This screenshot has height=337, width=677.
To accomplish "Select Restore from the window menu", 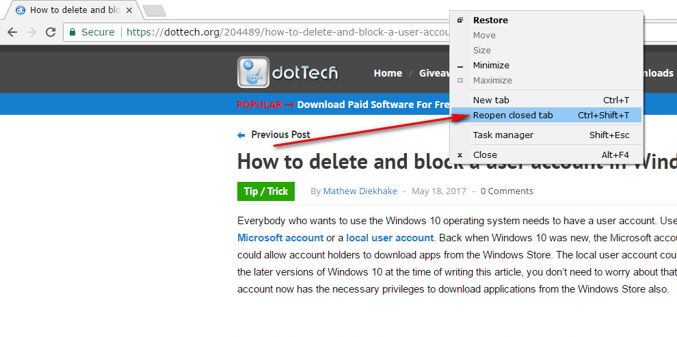I will point(490,21).
